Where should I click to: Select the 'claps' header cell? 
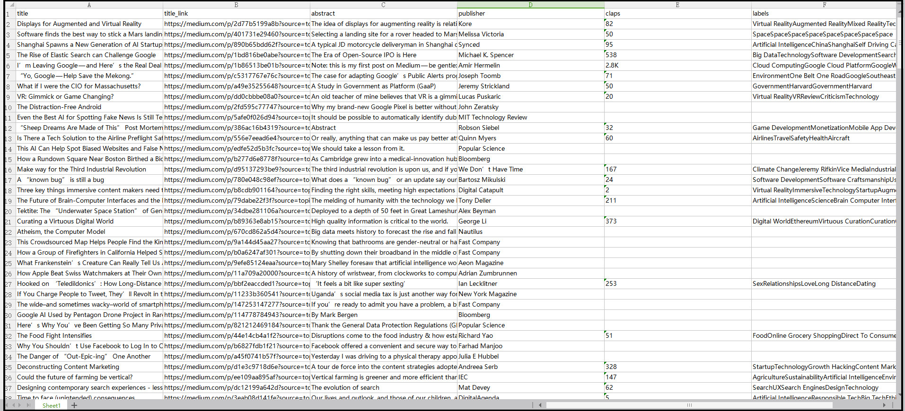coord(677,13)
